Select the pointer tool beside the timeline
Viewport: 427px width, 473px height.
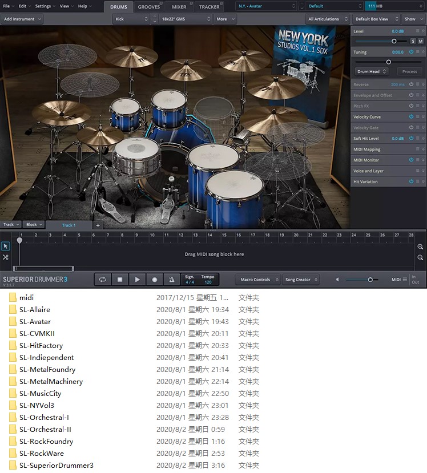6,246
